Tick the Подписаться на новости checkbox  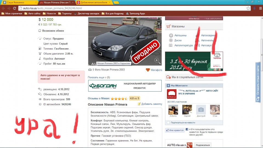[168, 123]
